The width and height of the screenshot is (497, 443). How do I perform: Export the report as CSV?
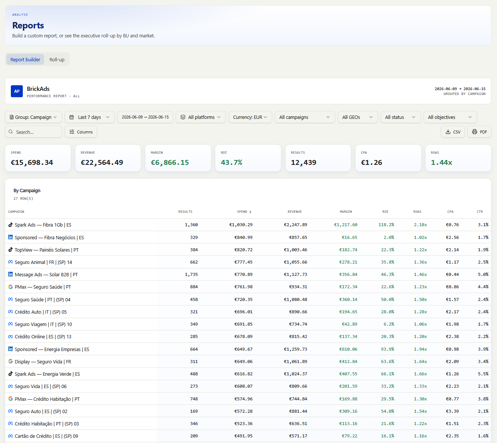tap(453, 132)
